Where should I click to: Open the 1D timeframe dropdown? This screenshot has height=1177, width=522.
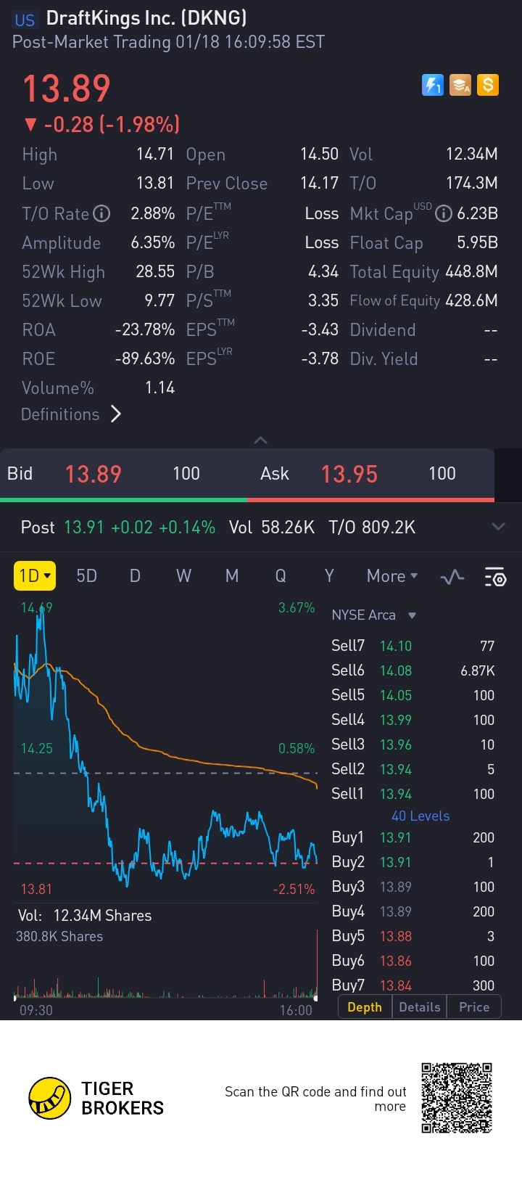click(35, 576)
